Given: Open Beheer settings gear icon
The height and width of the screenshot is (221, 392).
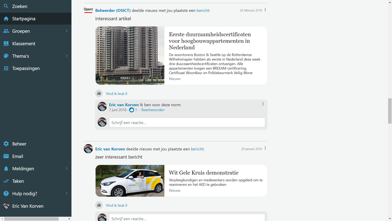Looking at the screenshot, I should (6, 144).
